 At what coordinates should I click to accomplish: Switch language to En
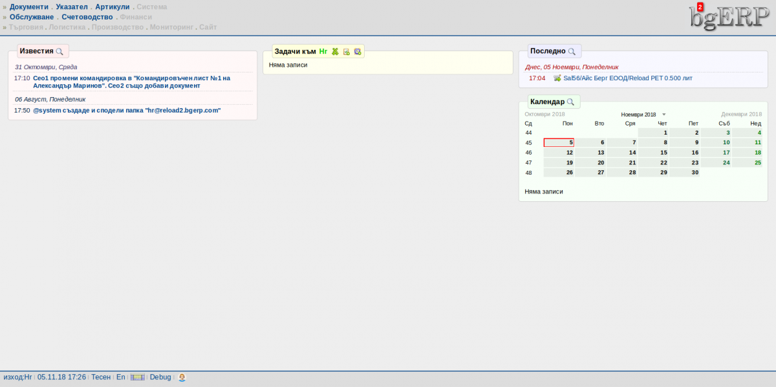coord(121,377)
